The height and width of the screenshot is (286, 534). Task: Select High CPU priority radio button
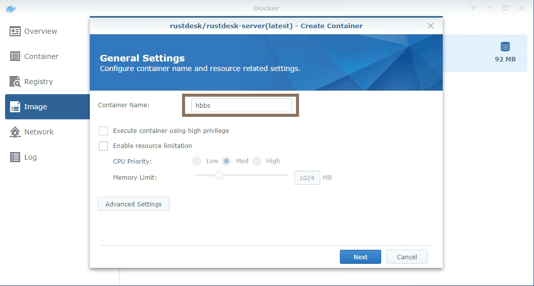(257, 161)
